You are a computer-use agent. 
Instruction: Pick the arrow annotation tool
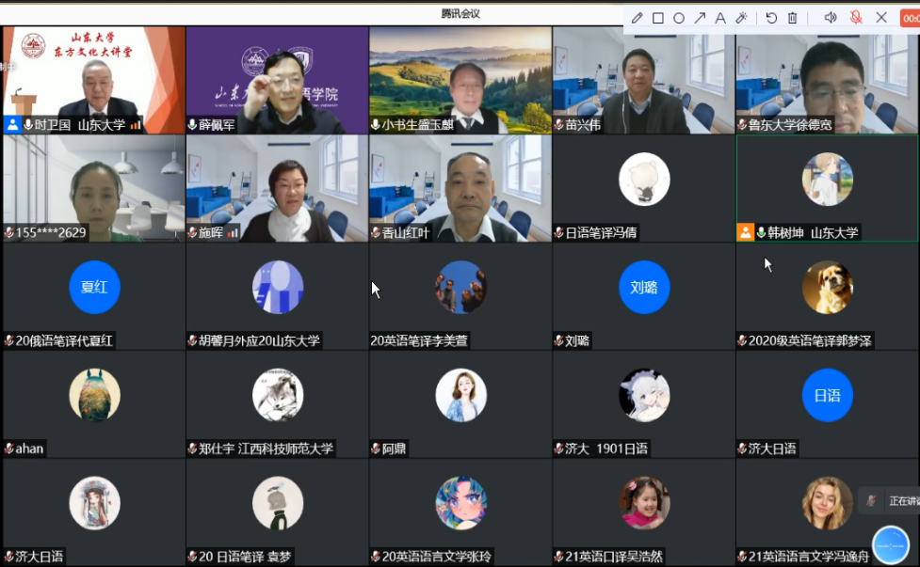coord(700,18)
